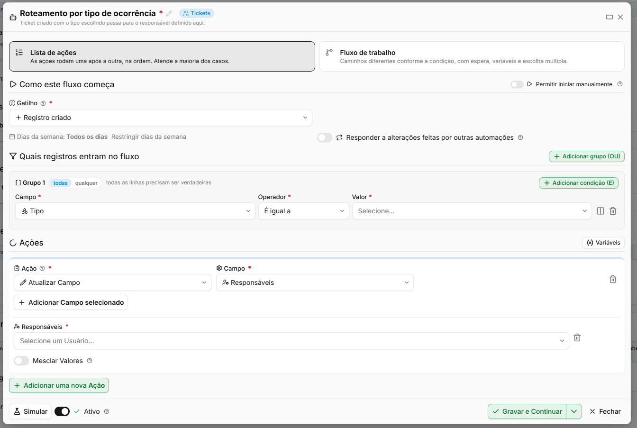
Task: Click the help icon beside Mesclar Valores
Action: [x=90, y=361]
